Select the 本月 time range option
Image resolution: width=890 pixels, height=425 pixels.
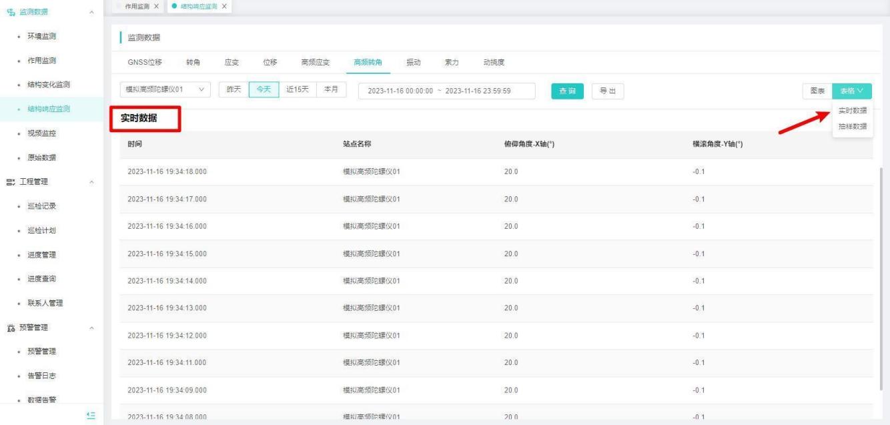[x=331, y=90]
